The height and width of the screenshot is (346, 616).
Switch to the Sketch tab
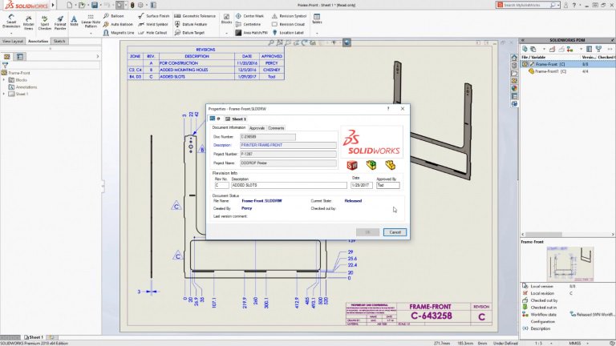pyautogui.click(x=59, y=41)
